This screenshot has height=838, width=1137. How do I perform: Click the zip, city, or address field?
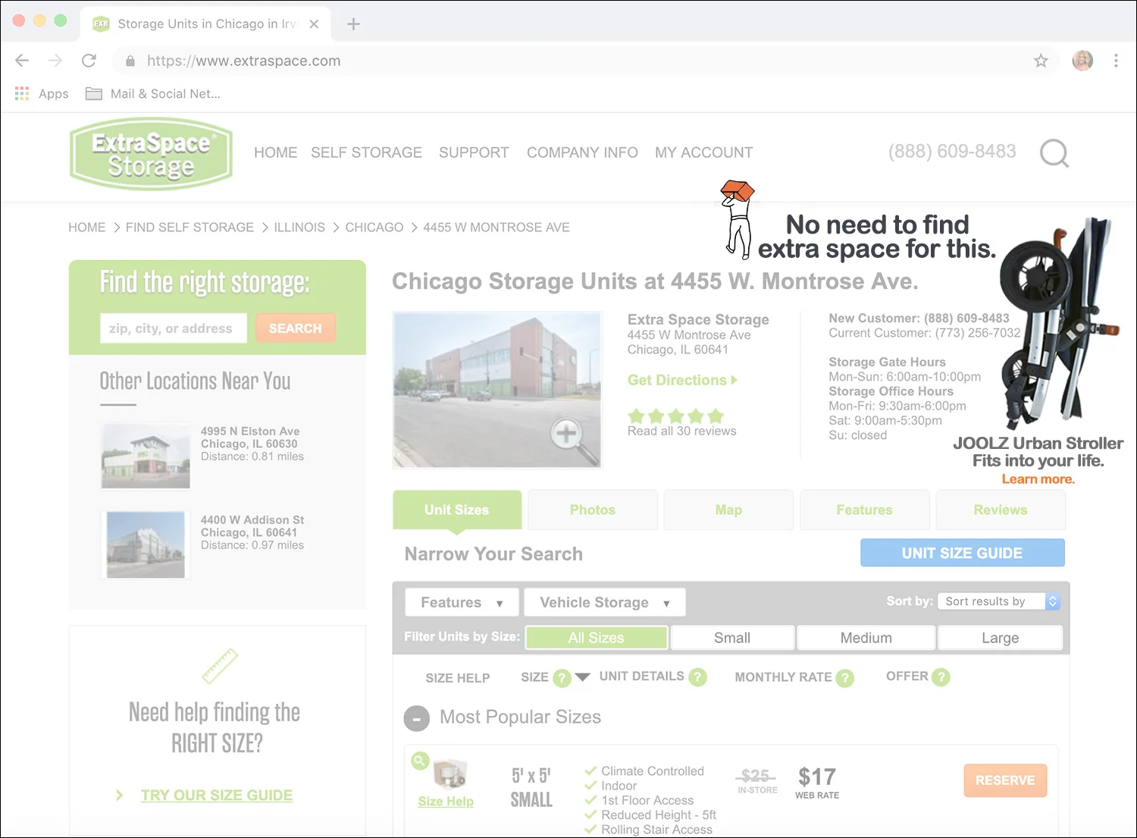[174, 328]
